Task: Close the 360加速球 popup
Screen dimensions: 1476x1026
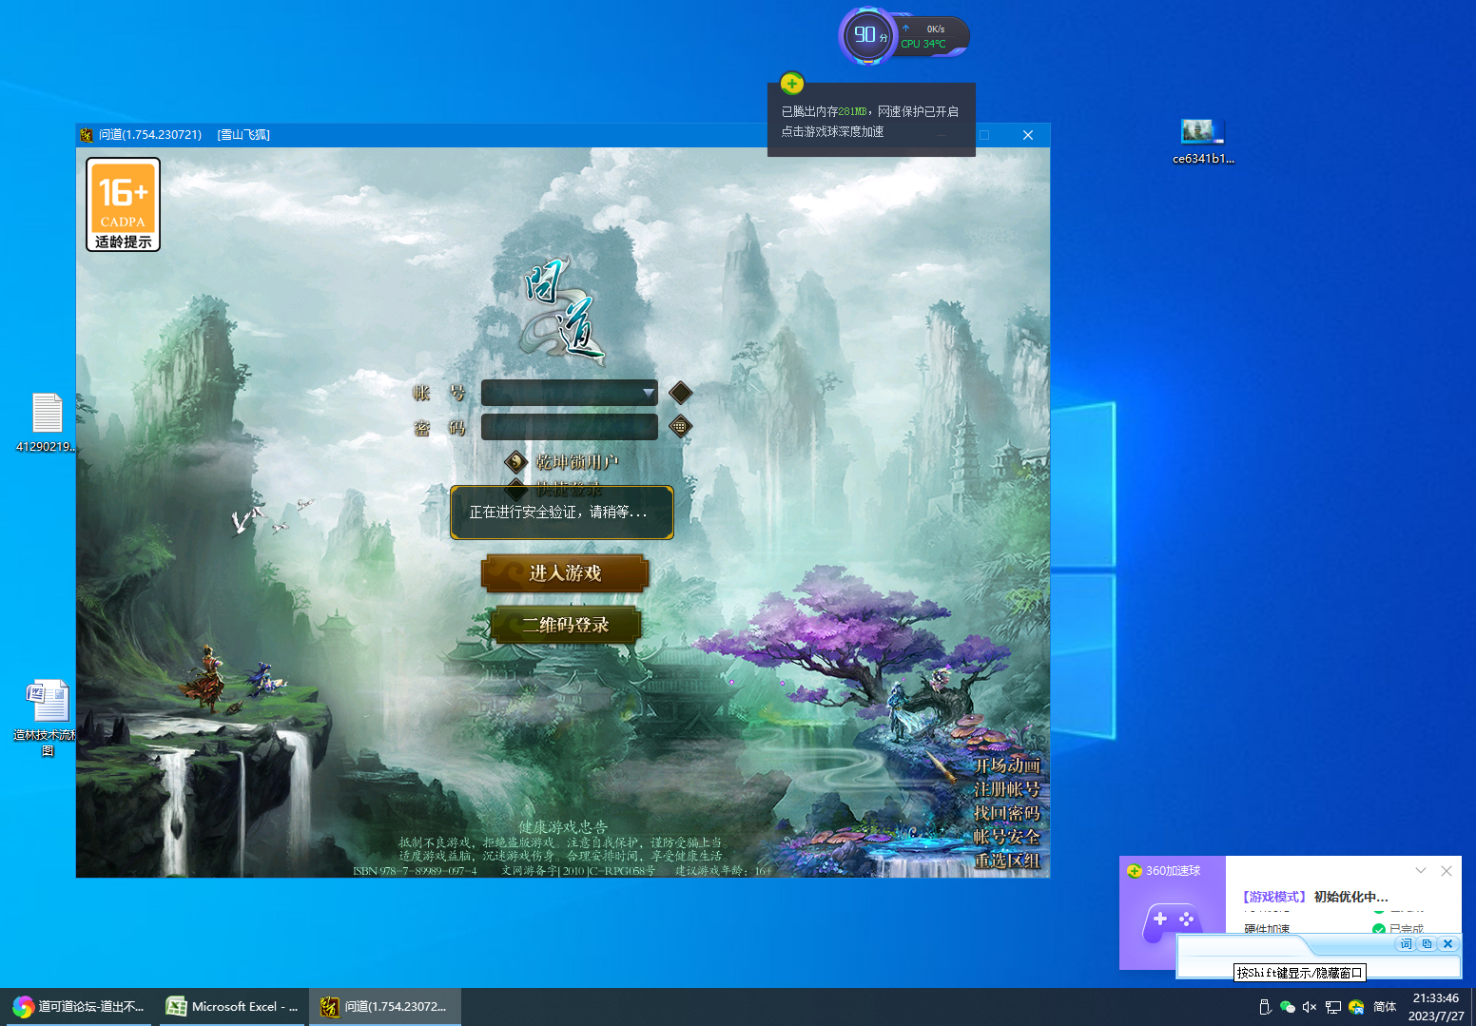Action: tap(1447, 871)
